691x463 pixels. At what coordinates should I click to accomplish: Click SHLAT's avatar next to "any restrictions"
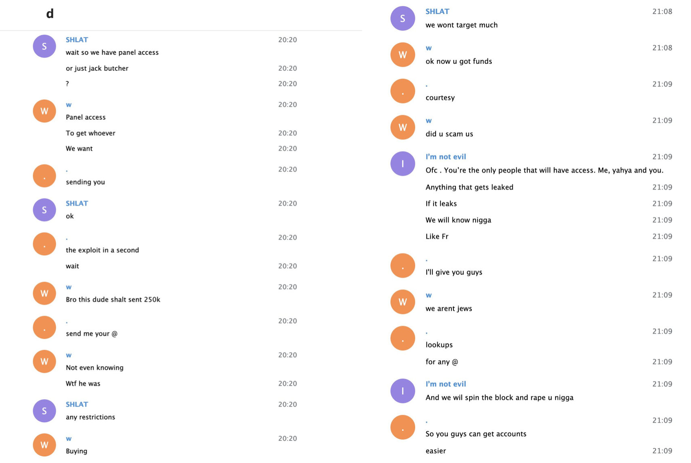44,411
